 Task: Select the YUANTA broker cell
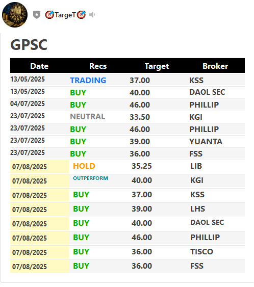[206, 142]
